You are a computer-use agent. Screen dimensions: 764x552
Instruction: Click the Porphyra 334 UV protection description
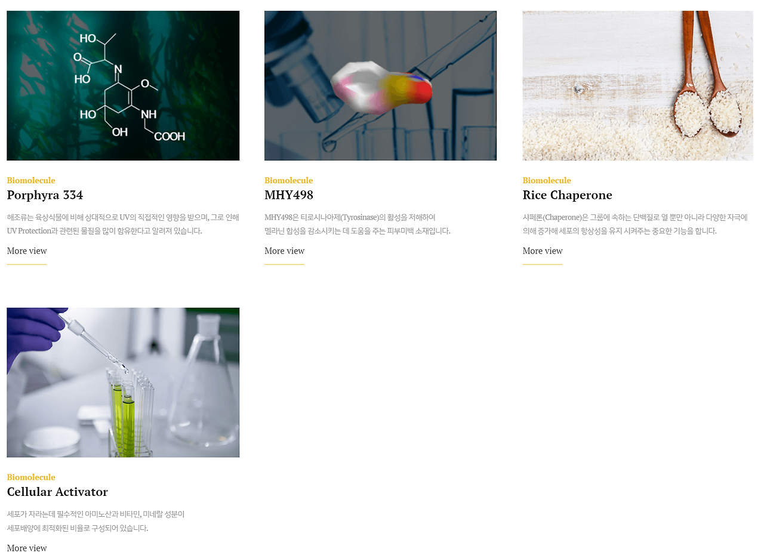[123, 224]
